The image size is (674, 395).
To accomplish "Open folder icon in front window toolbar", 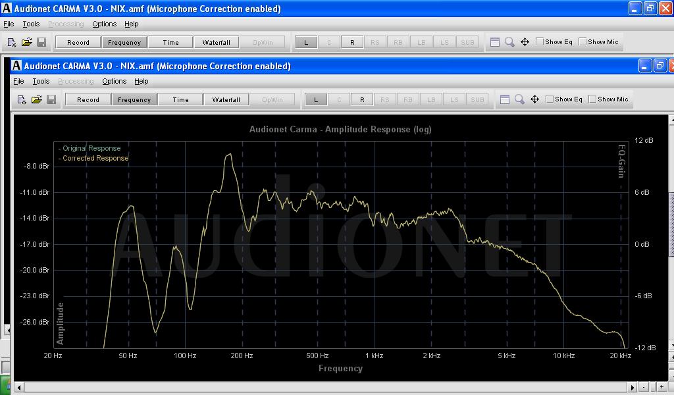I will [x=37, y=99].
